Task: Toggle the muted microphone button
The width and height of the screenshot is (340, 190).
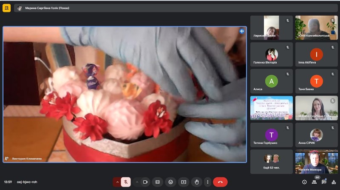Action: pyautogui.click(x=126, y=182)
